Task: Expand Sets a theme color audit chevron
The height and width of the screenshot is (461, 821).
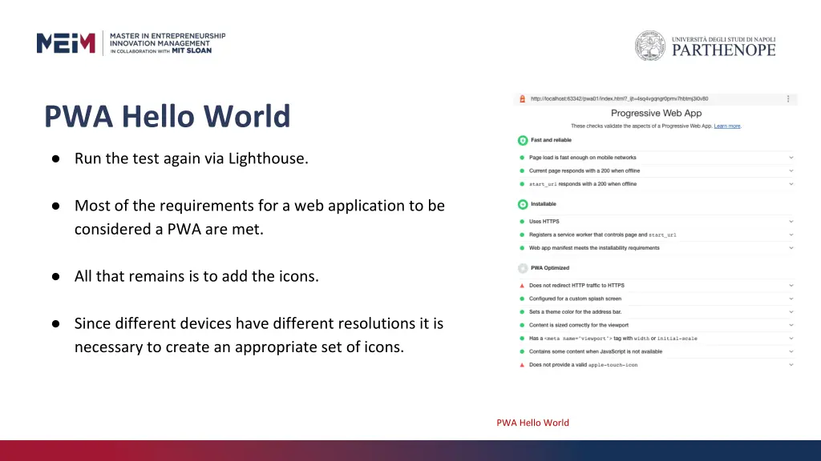Action: point(791,312)
